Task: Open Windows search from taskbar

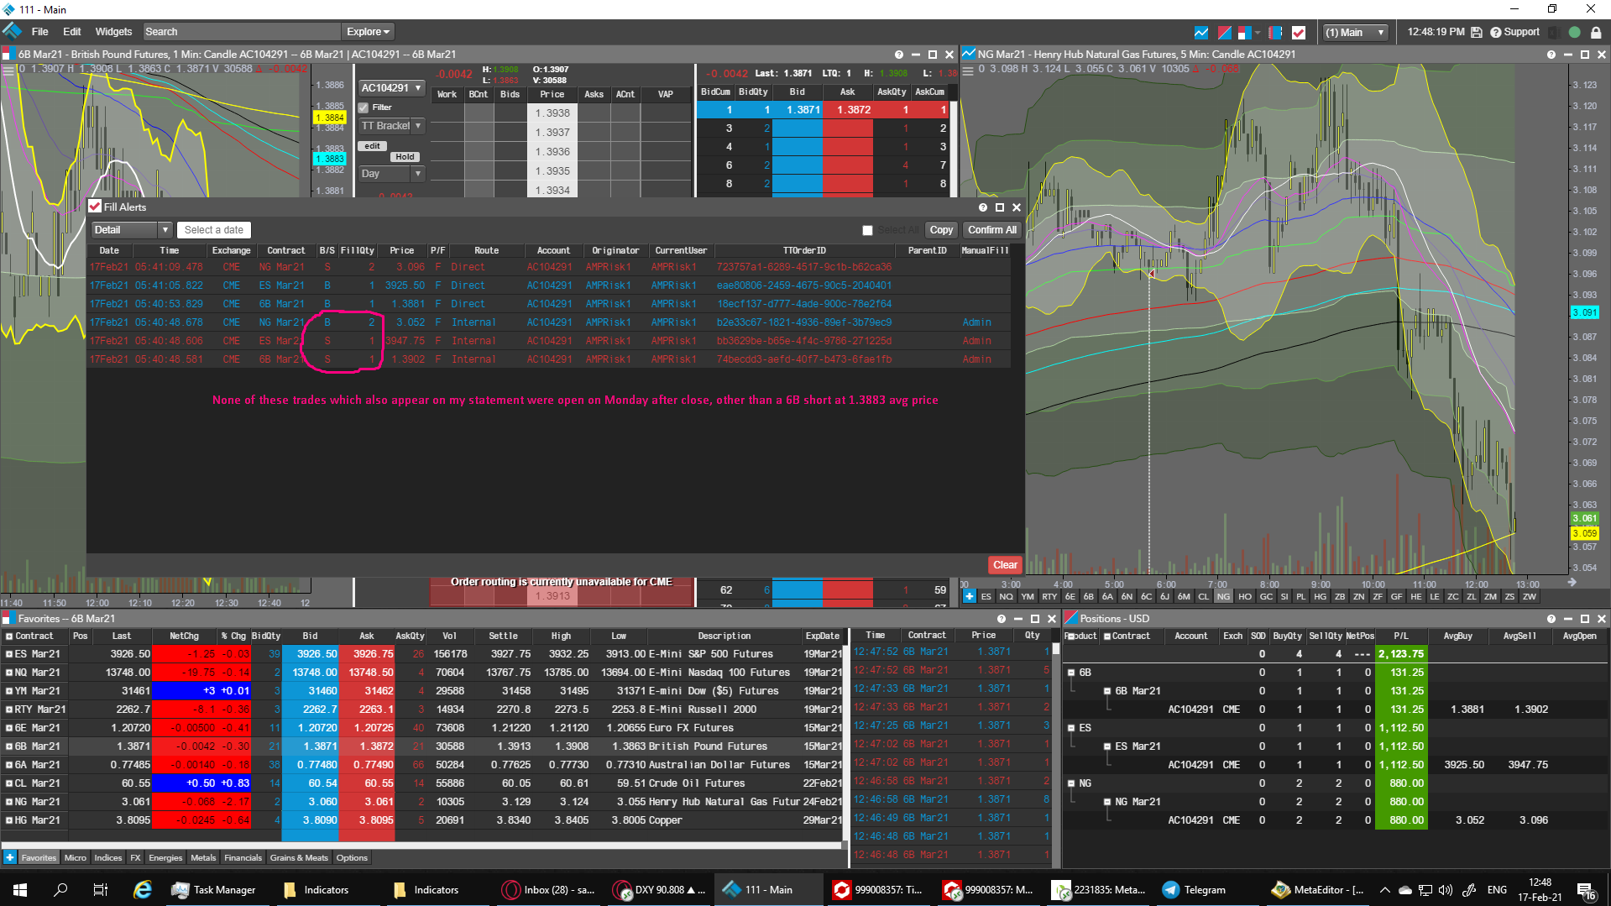Action: [x=60, y=890]
